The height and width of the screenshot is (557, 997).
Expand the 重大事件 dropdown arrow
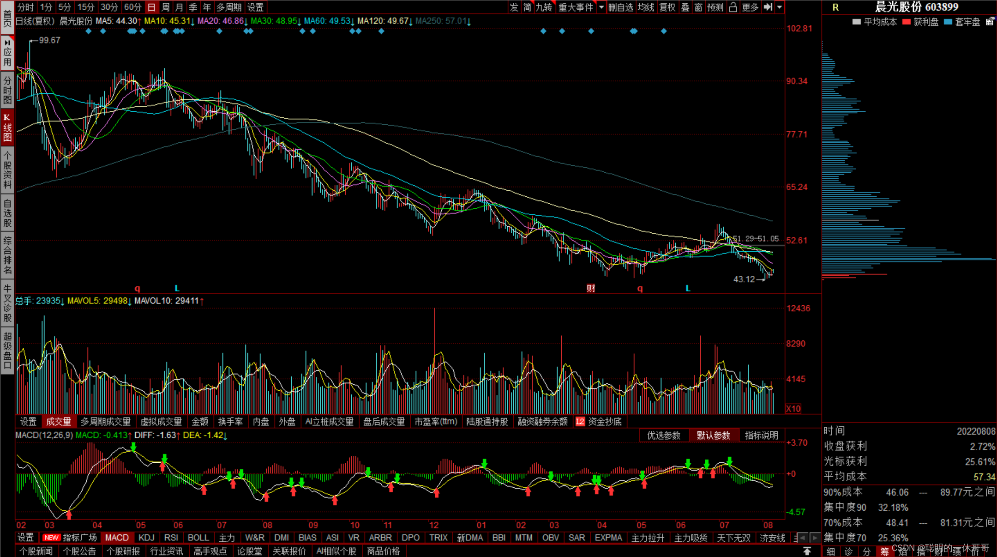601,7
